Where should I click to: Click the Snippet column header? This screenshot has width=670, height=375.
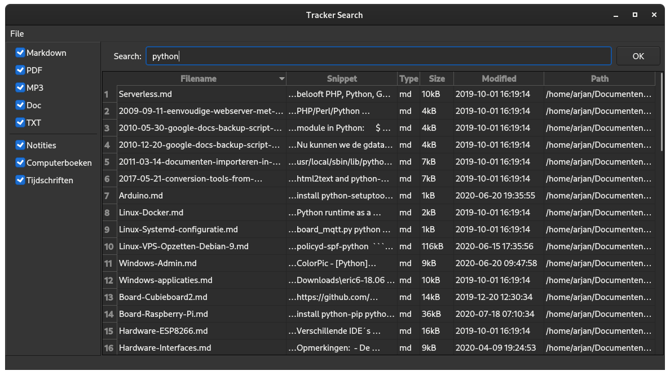pyautogui.click(x=342, y=79)
